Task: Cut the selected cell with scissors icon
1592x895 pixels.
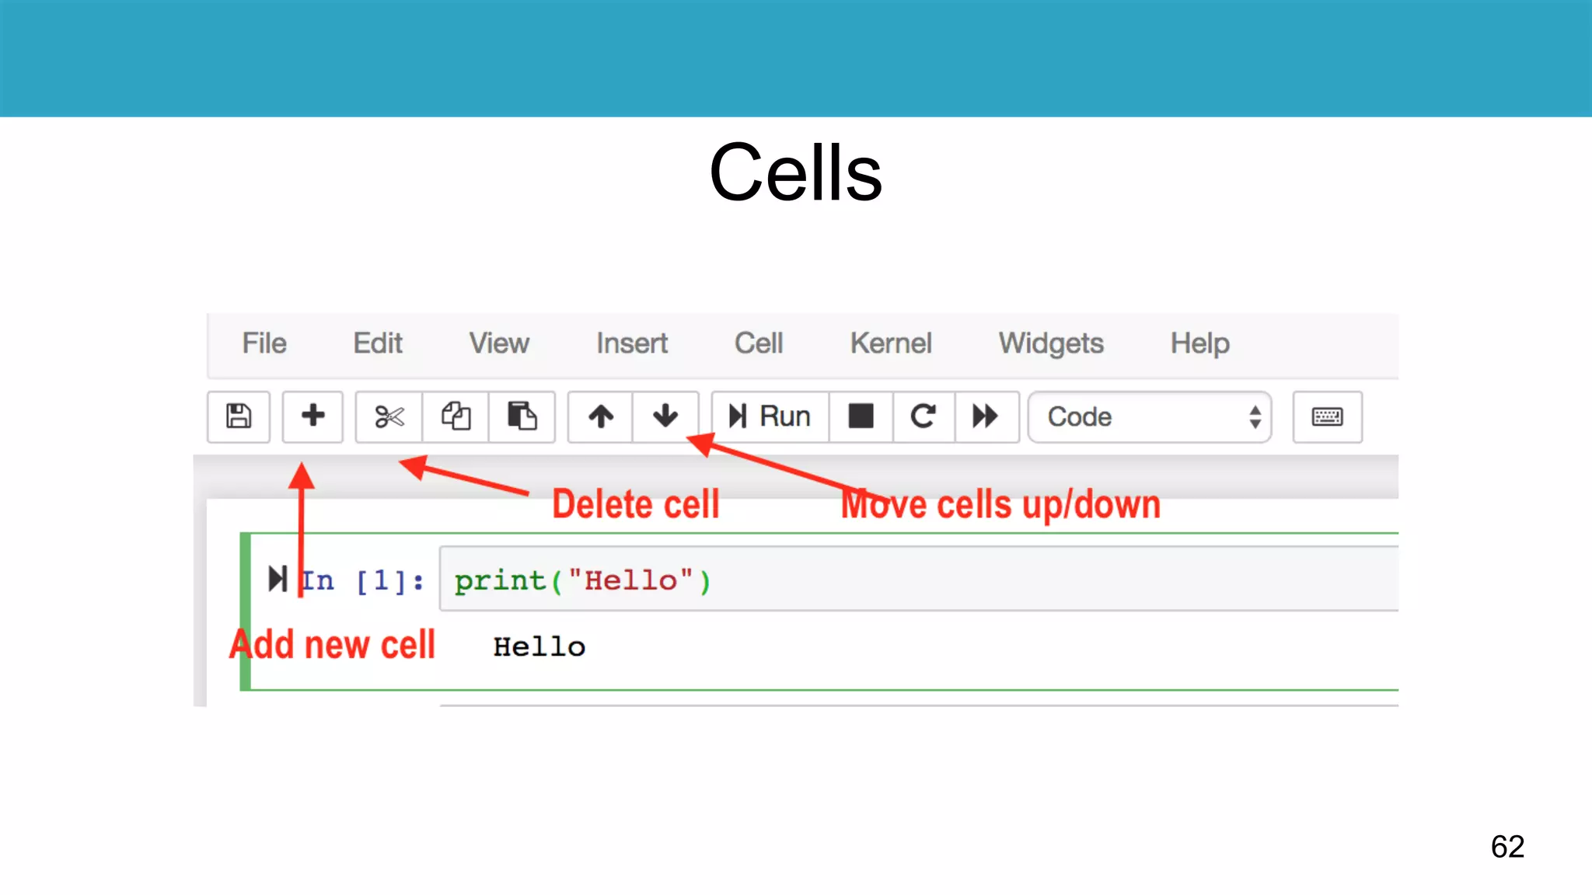Action: point(389,416)
